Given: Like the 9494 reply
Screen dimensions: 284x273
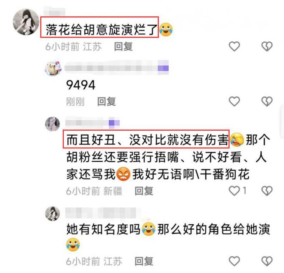Looking at the screenshot, I should pos(235,101).
